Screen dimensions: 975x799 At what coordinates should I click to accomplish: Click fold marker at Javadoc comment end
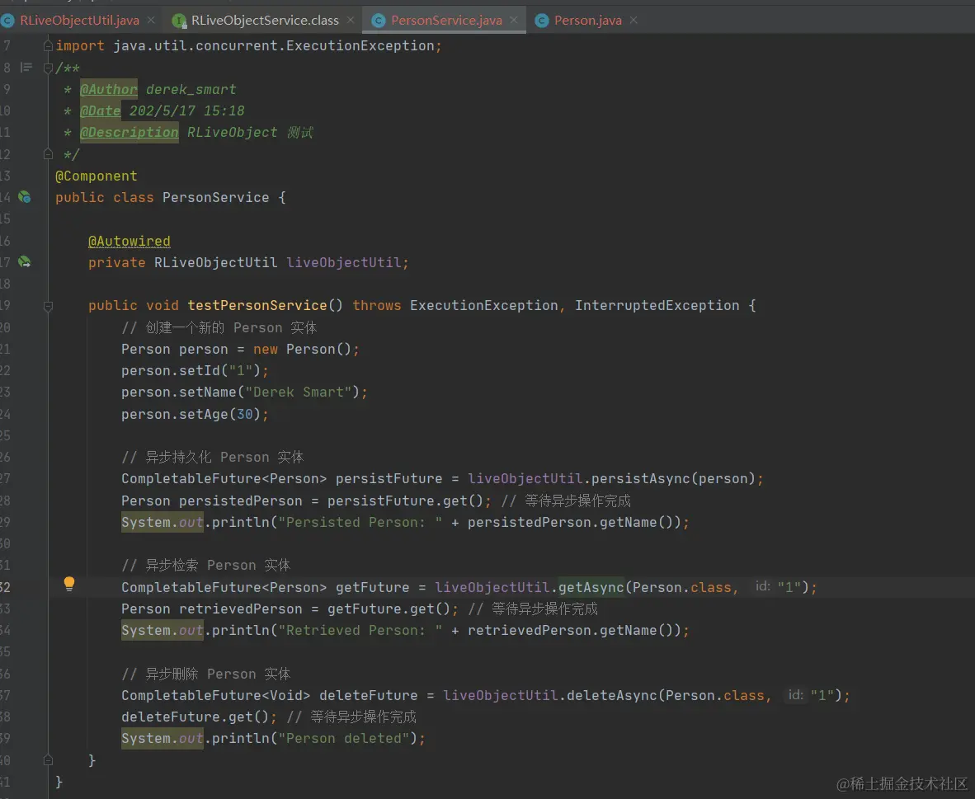tap(48, 153)
